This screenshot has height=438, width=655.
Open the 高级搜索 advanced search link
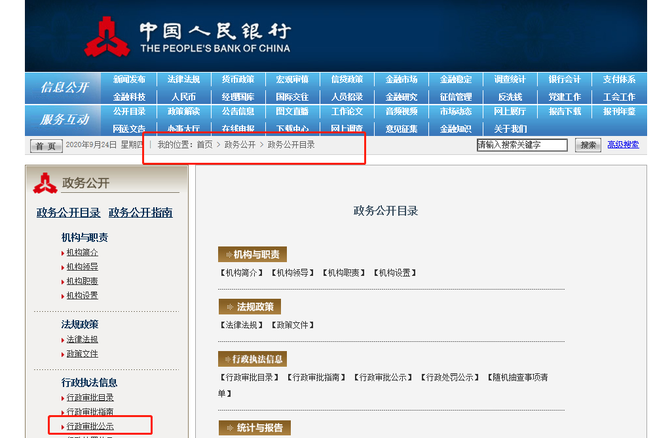622,145
